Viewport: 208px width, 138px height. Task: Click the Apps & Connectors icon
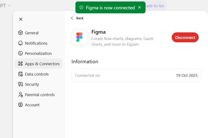pos(20,64)
